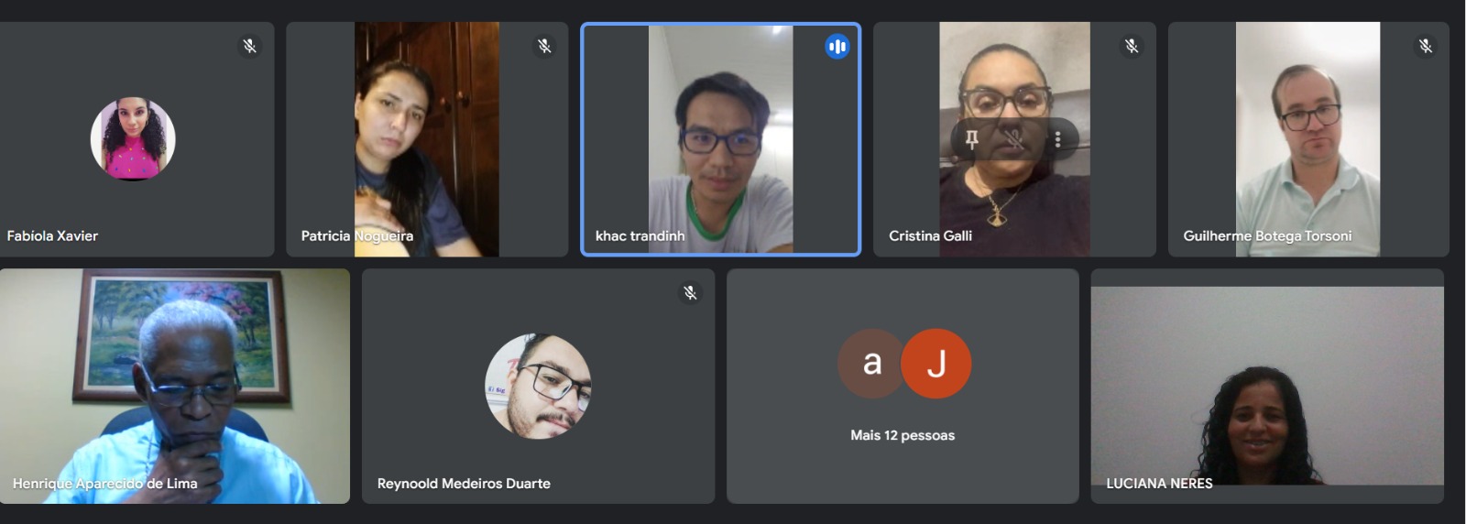Select Henrique Aparecido de Lima's video tile

175,386
